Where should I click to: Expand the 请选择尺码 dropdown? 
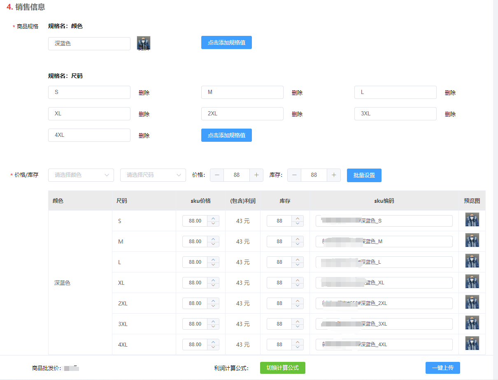(x=153, y=175)
